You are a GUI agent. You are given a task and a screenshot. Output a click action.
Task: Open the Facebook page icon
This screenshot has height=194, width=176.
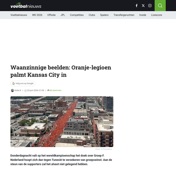point(137,6)
